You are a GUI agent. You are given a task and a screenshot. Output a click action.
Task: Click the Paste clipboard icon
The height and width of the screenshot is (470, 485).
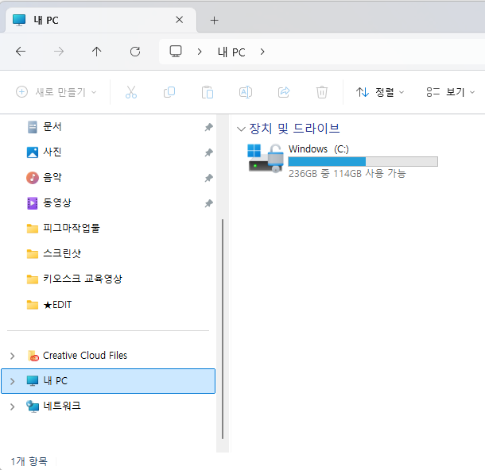click(208, 92)
